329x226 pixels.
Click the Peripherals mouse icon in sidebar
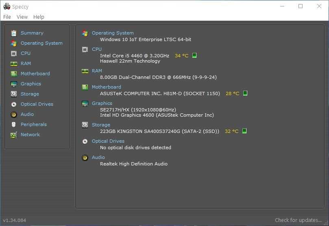(x=14, y=124)
